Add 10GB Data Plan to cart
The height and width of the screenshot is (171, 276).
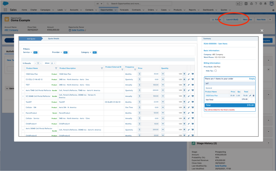pos(193,74)
